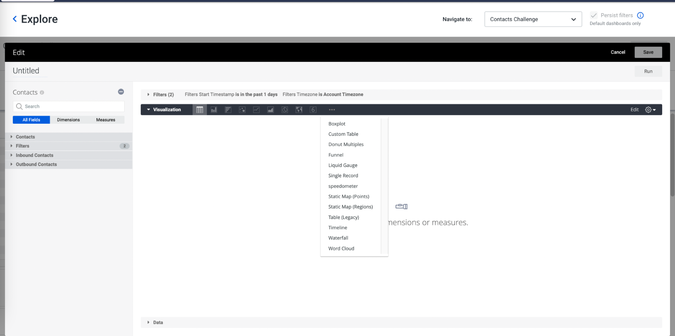Switch to the Dimensions tab
This screenshot has height=336, width=675.
[x=69, y=120]
